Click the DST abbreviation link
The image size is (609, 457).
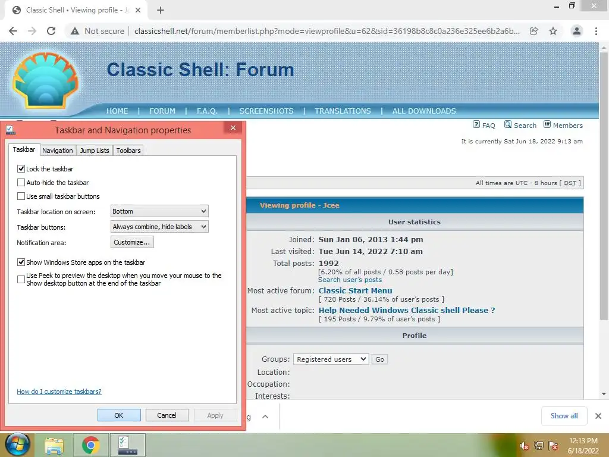[x=570, y=183]
